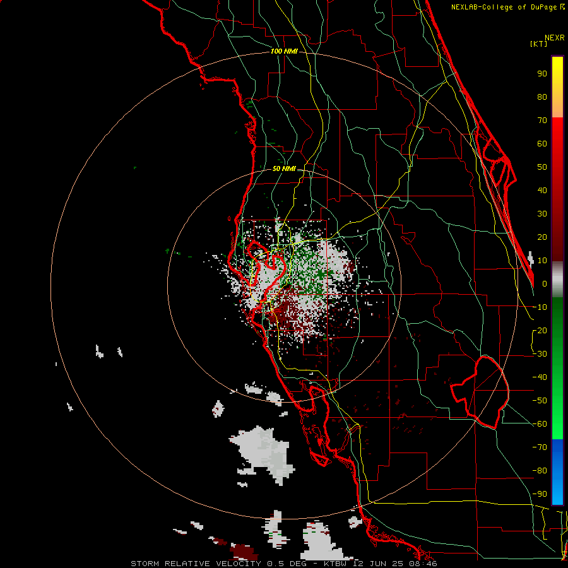The image size is (568, 568).
Task: Click the "-20" scale value
Action: 540,330
